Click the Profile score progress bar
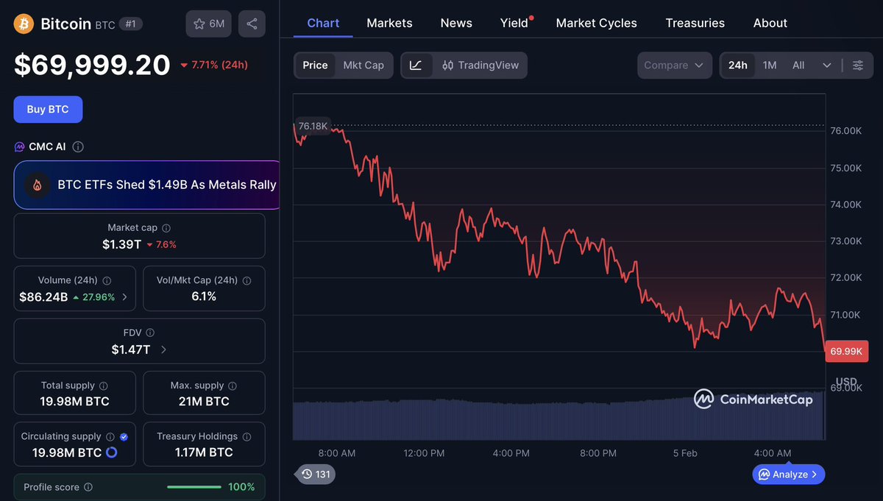 [194, 487]
